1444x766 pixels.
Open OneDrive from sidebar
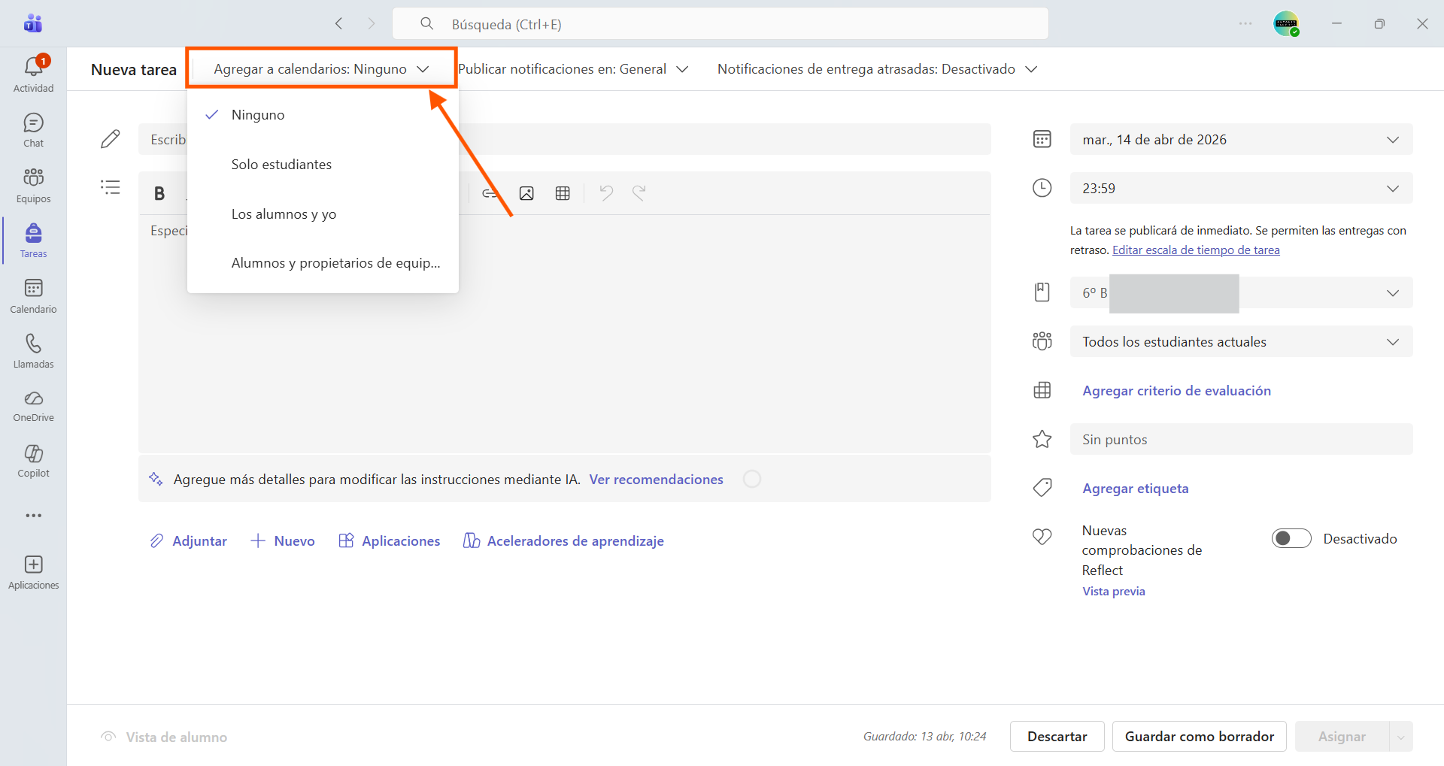33,406
